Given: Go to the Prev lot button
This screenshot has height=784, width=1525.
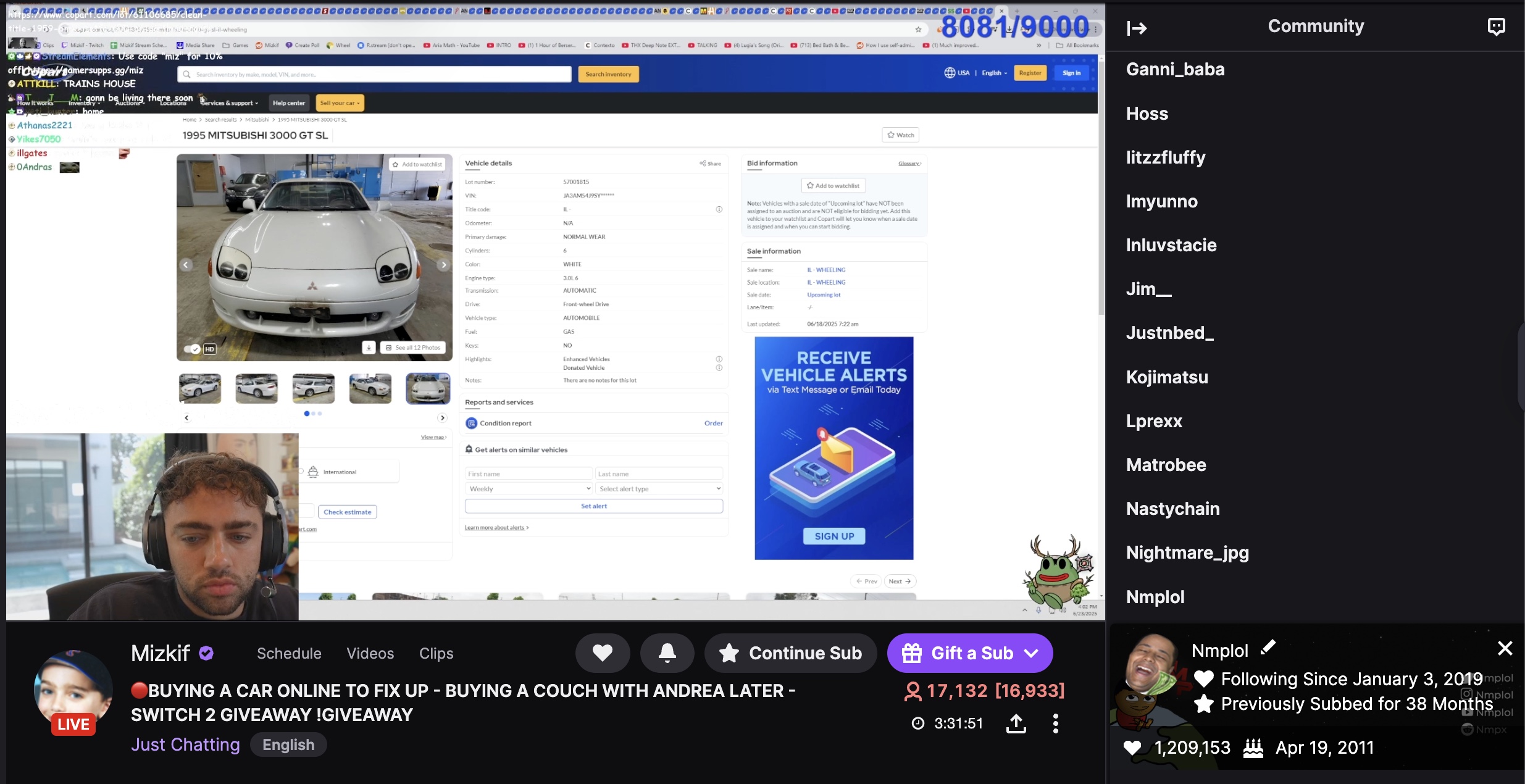Looking at the screenshot, I should tap(866, 582).
